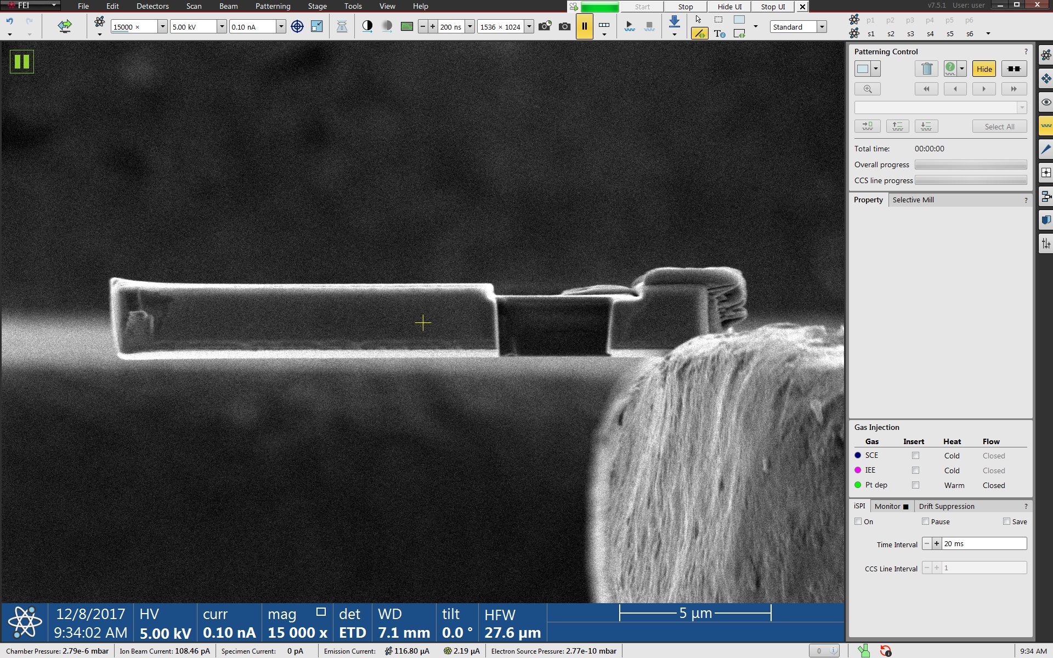The image size is (1053, 658).
Task: Click the beam shift reset target icon
Action: click(297, 26)
